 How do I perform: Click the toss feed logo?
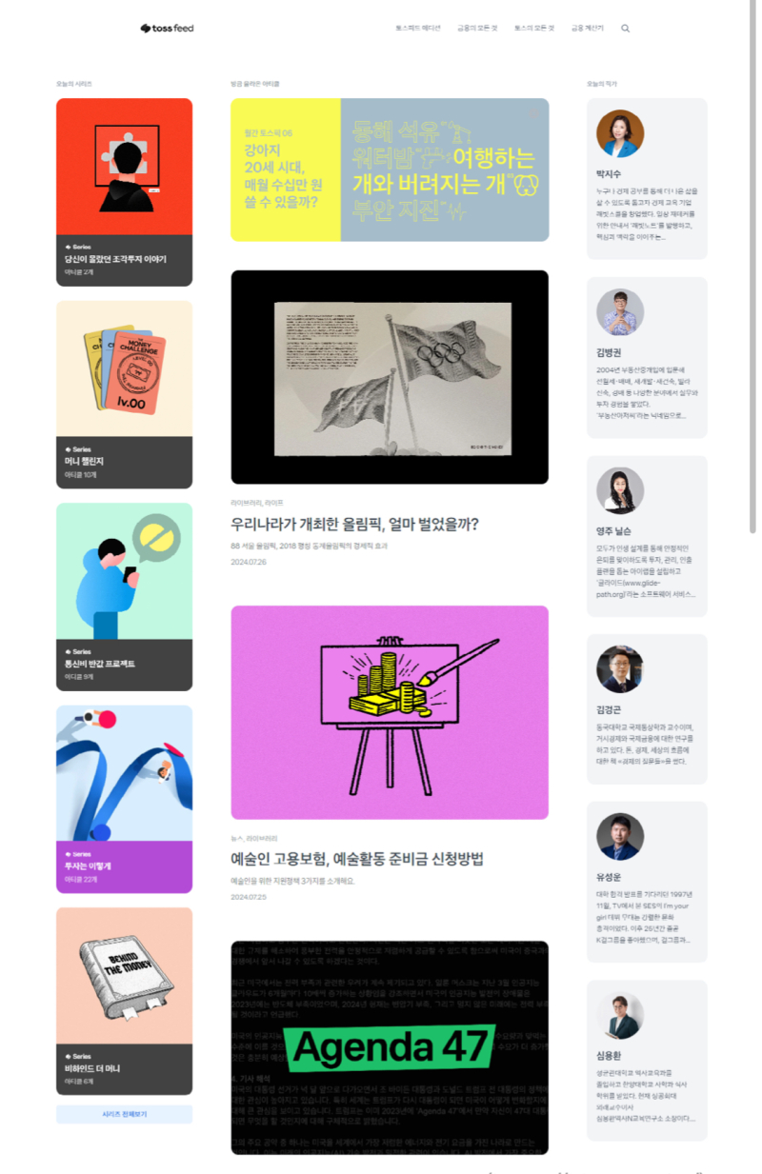pyautogui.click(x=167, y=29)
